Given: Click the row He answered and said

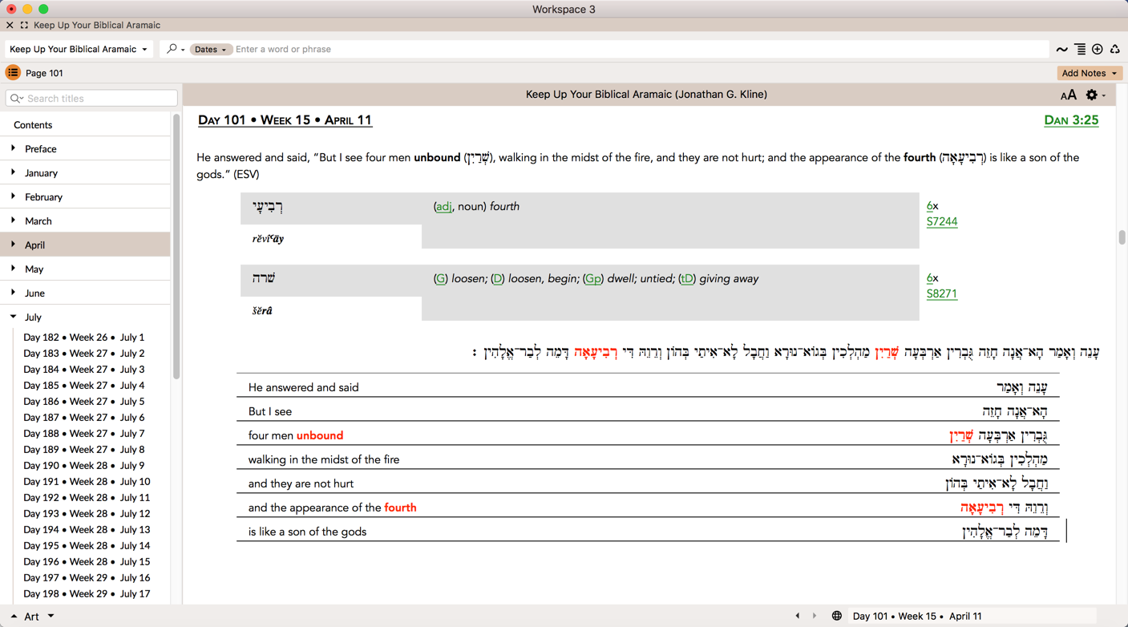Looking at the screenshot, I should tap(648, 387).
